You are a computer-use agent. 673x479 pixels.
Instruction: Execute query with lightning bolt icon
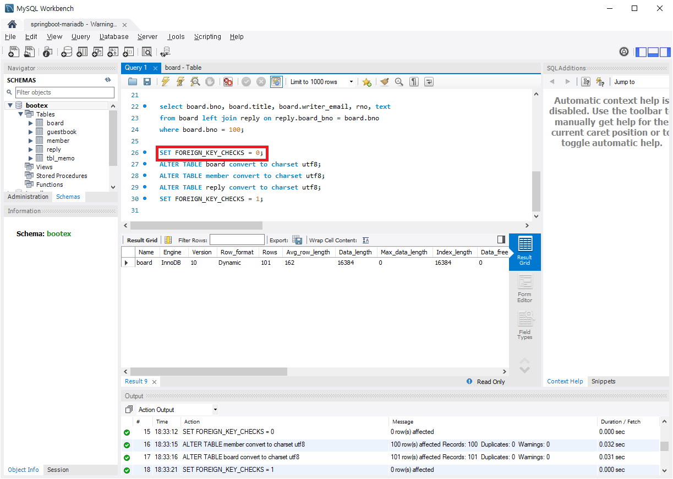tap(165, 82)
